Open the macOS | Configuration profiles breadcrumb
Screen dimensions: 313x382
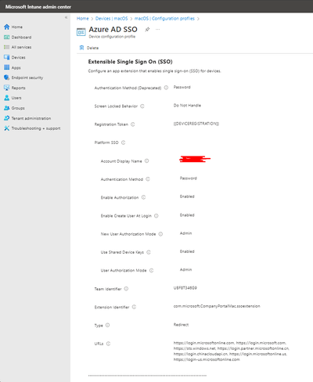point(164,19)
